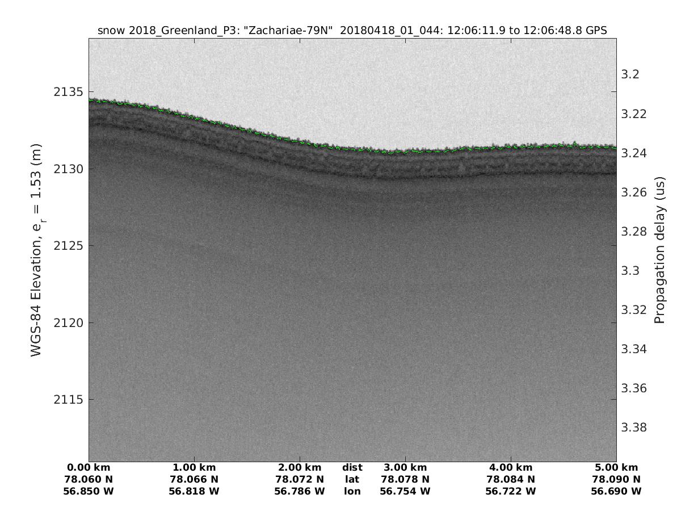Click the 3.34 propagation delay tick label
The height and width of the screenshot is (511, 681).
(634, 349)
